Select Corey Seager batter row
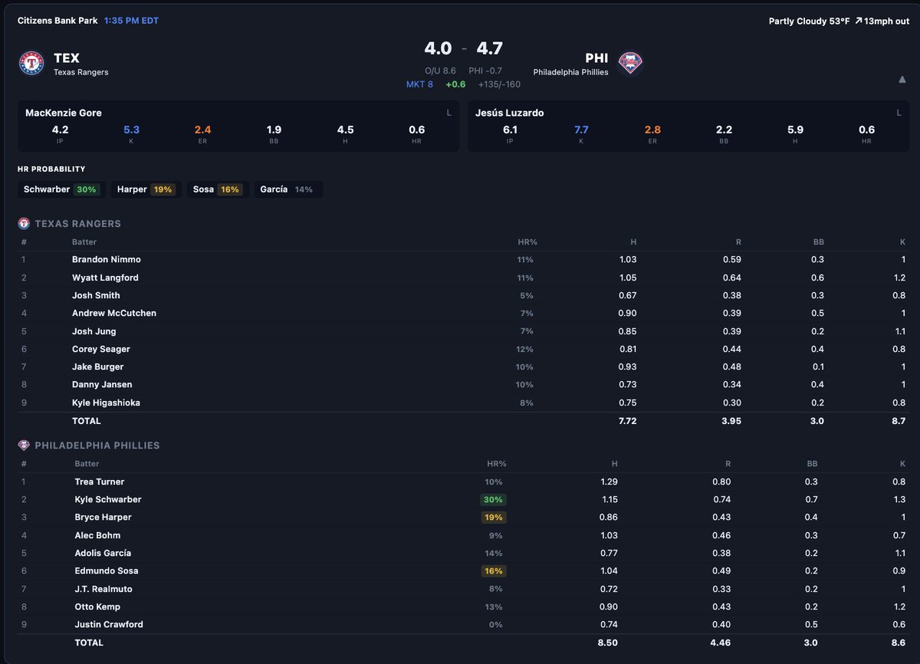Image resolution: width=920 pixels, height=664 pixels. point(464,349)
